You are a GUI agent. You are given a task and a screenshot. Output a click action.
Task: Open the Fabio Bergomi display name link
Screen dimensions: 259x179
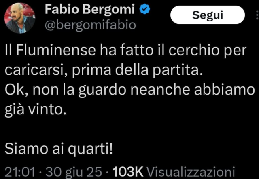(90, 9)
